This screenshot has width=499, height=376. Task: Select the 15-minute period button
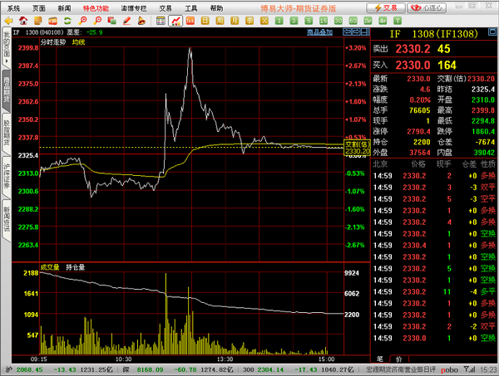(x=324, y=21)
